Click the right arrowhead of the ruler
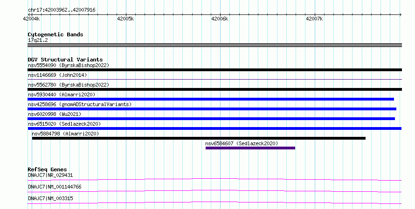 point(401,15)
